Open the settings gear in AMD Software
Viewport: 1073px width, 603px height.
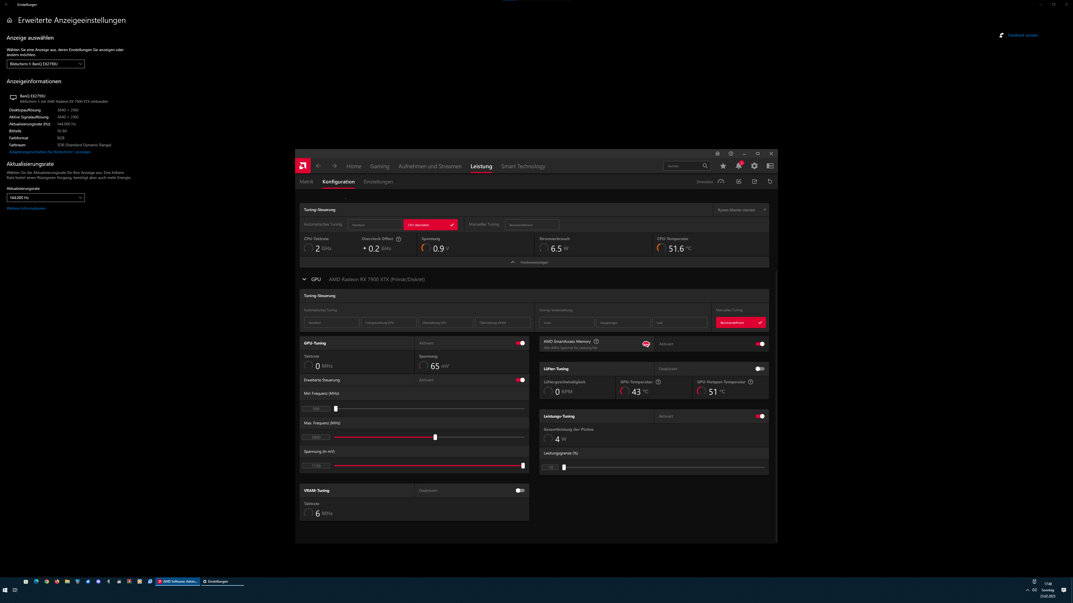point(754,166)
